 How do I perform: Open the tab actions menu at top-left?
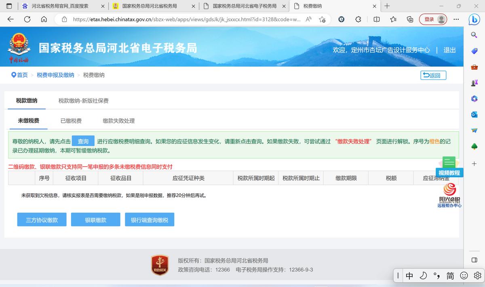click(9, 6)
